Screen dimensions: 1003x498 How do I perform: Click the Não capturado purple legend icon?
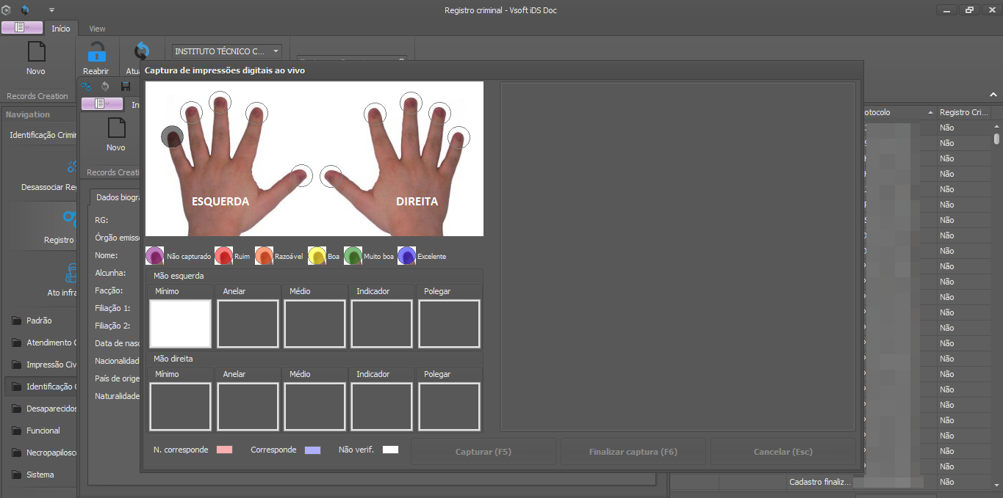click(x=155, y=256)
